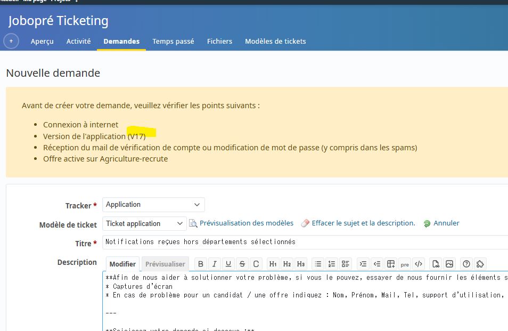This screenshot has width=508, height=331.
Task: Insert preformatted text block
Action: [x=405, y=264]
